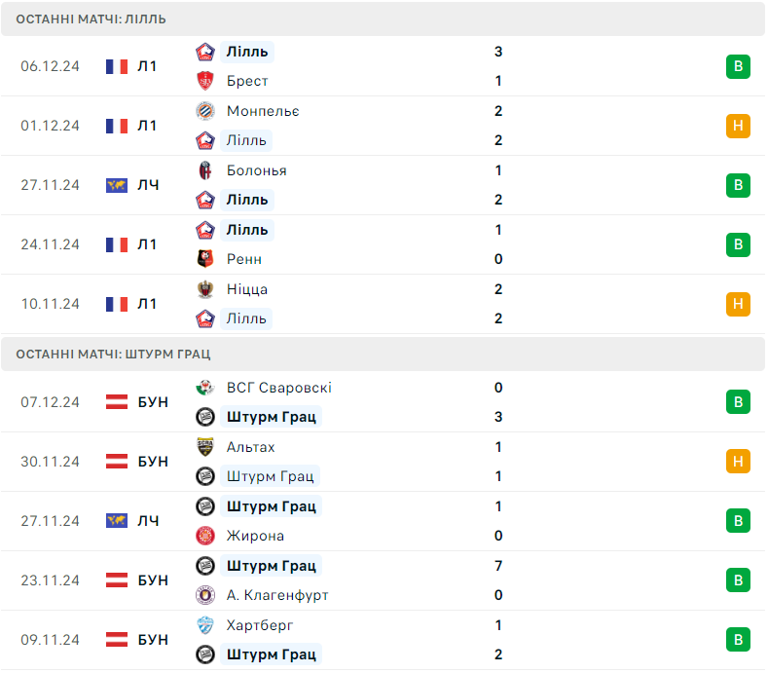
Task: Click the Hartberg club crest
Action: point(205,625)
